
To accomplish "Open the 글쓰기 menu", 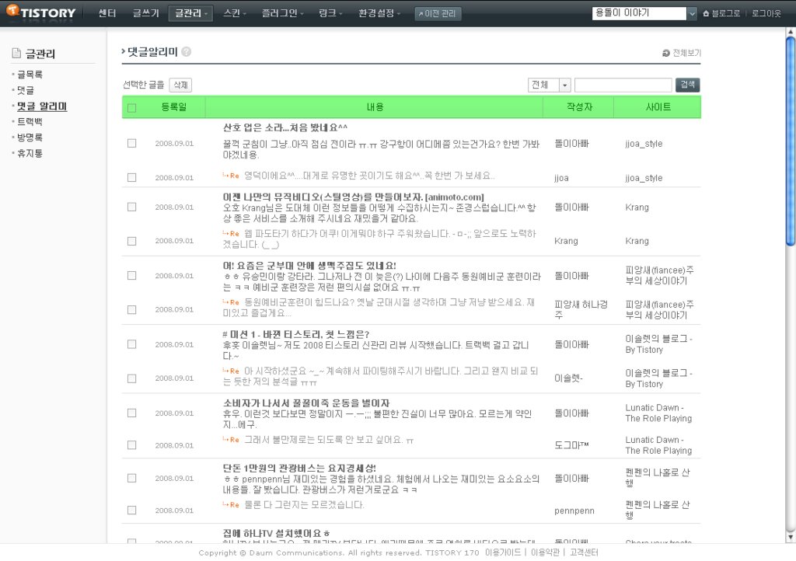I will (x=145, y=13).
